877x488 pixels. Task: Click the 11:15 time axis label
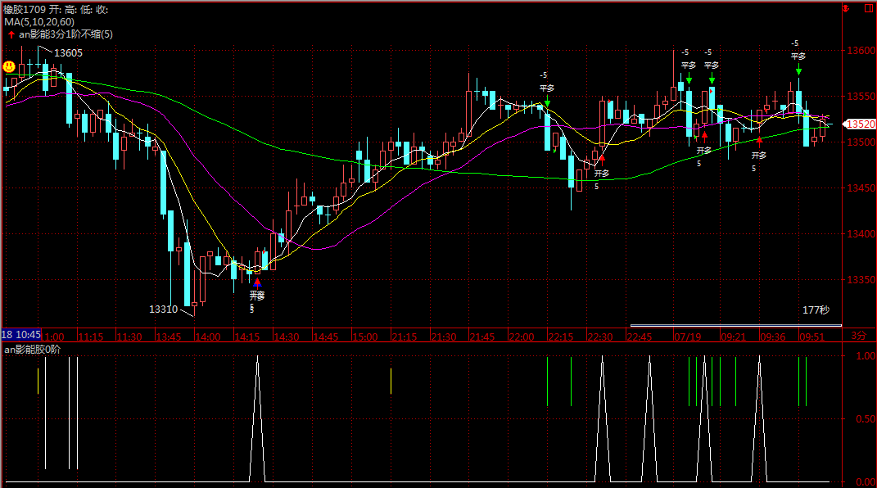pos(91,337)
